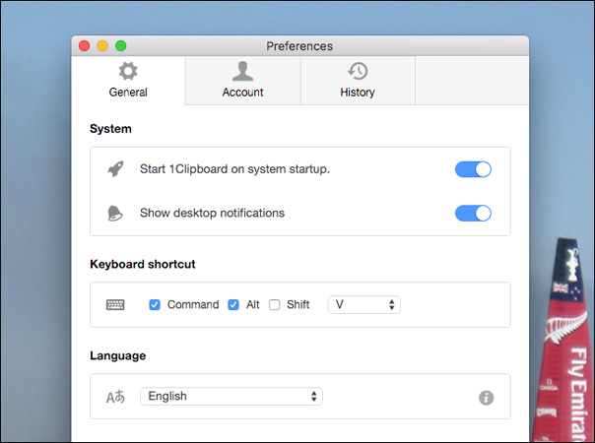The width and height of the screenshot is (595, 443).
Task: Click the language translation icon
Action: [x=115, y=397]
